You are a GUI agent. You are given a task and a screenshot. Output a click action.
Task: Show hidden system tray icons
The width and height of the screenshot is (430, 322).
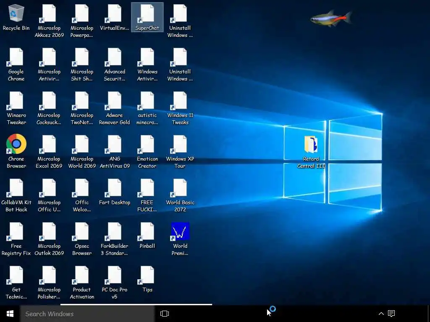[381, 314]
